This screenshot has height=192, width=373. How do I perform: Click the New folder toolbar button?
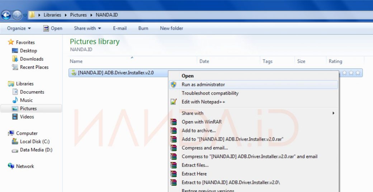(x=171, y=28)
